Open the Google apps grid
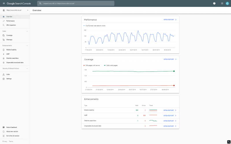 (222, 3)
